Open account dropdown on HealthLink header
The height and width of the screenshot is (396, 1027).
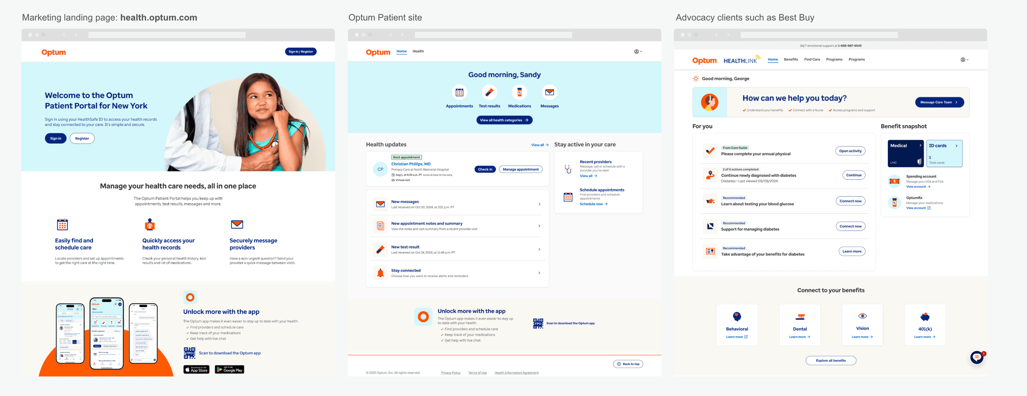coord(964,60)
